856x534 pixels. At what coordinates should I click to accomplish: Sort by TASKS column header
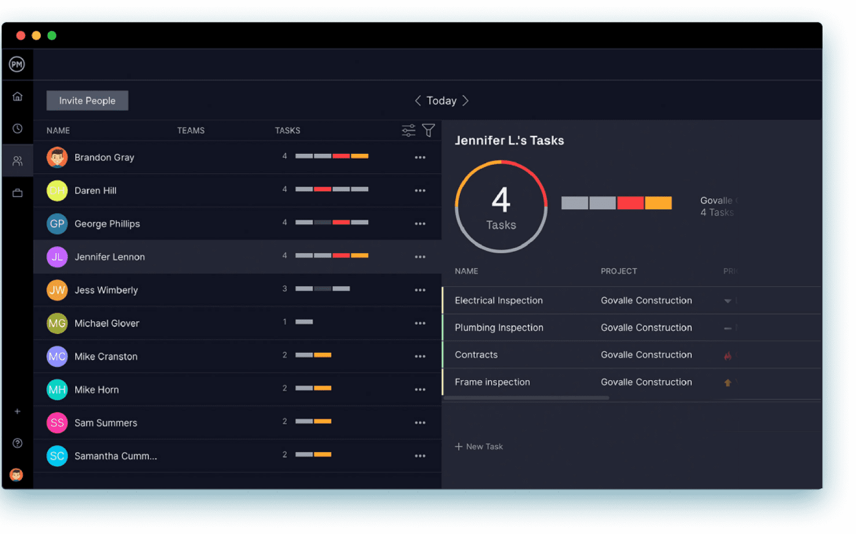pos(287,131)
